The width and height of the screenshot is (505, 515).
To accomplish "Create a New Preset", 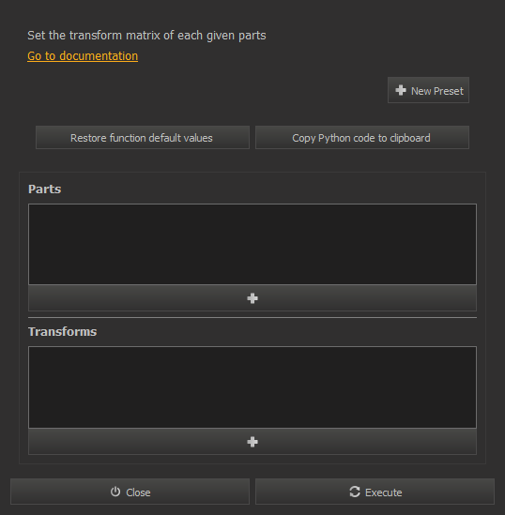I will click(428, 90).
